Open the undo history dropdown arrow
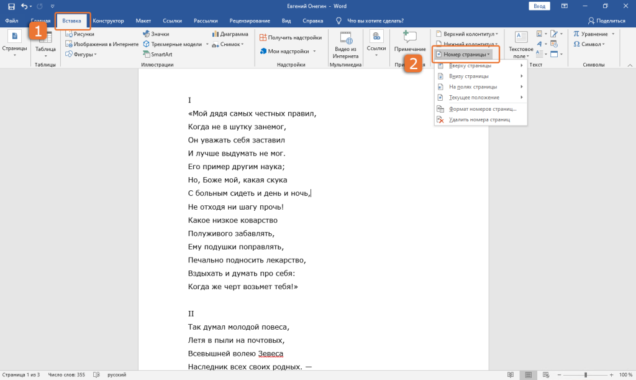This screenshot has height=380, width=636. [x=31, y=6]
